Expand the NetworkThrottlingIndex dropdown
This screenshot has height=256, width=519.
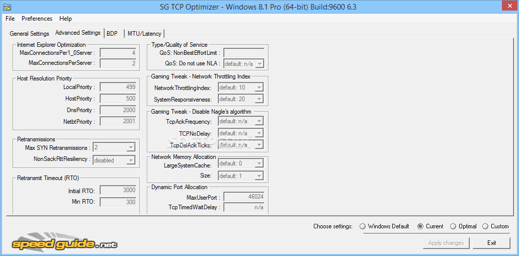click(240, 88)
